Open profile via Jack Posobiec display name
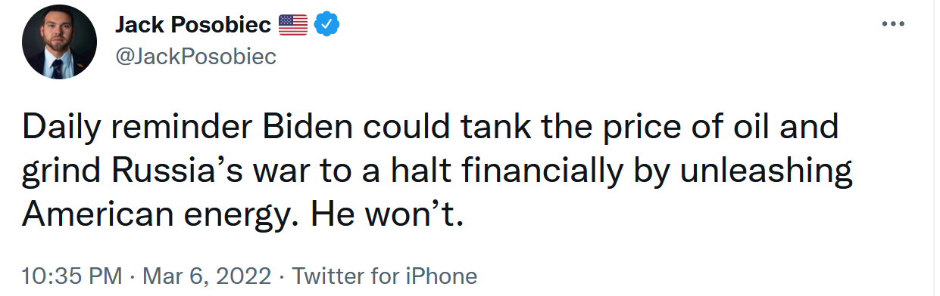Screen dimensions: 940x296 (x=192, y=25)
